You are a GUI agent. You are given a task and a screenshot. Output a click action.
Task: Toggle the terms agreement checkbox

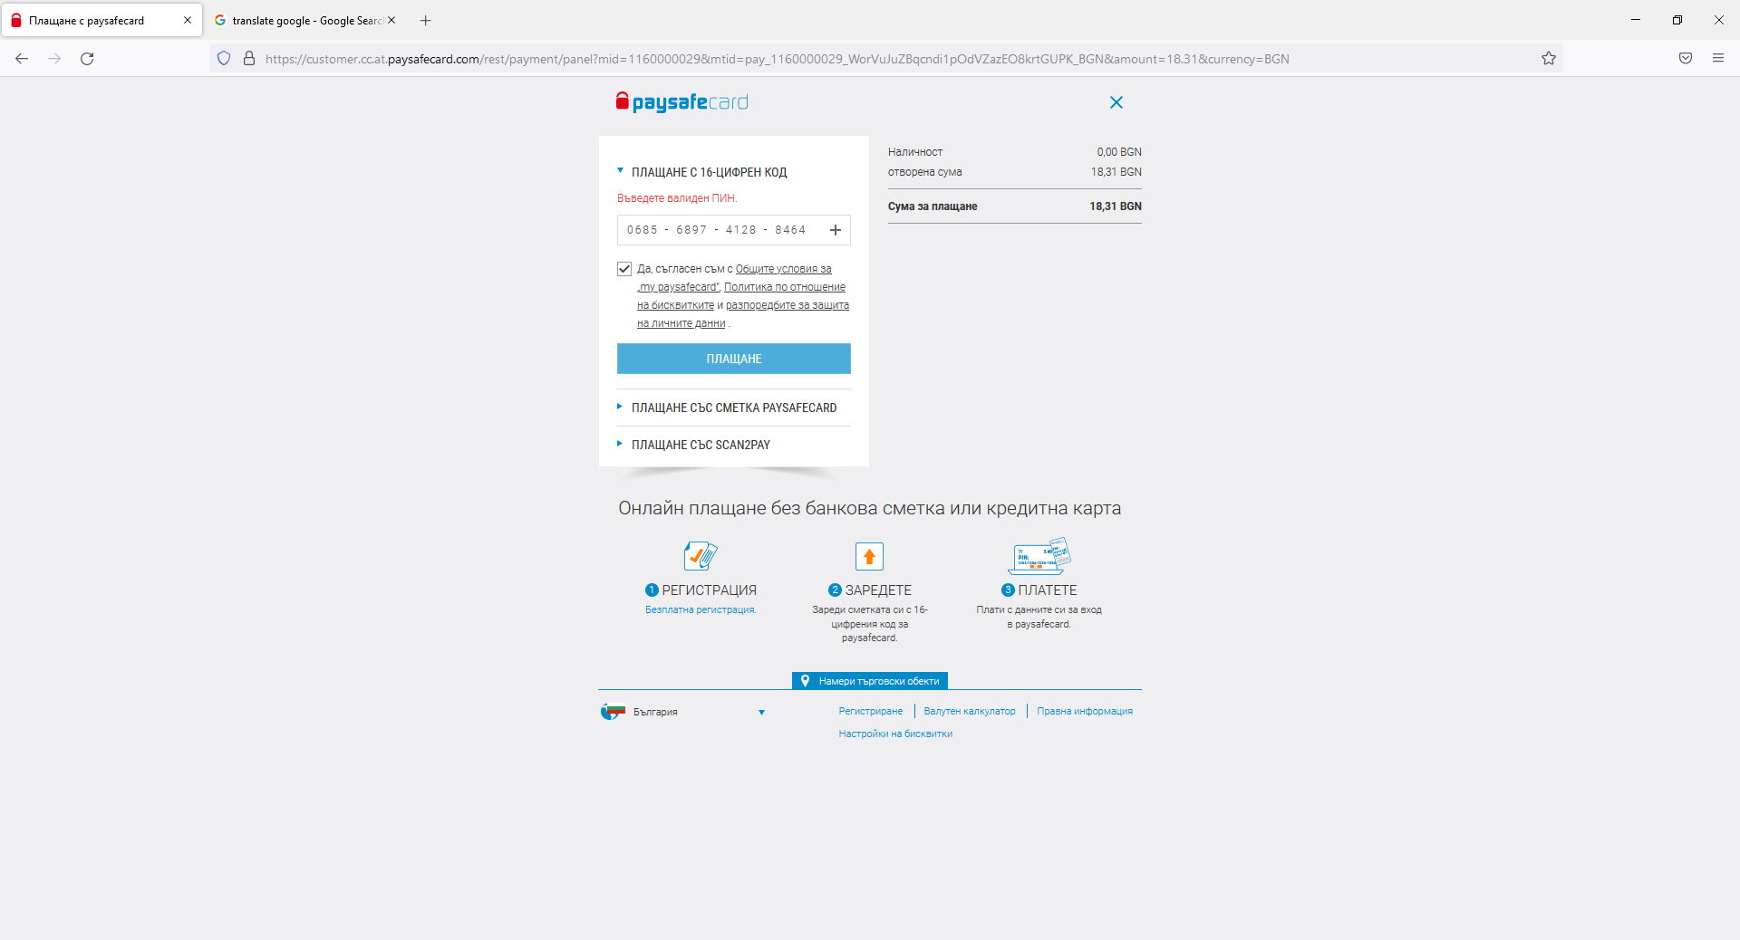624,269
